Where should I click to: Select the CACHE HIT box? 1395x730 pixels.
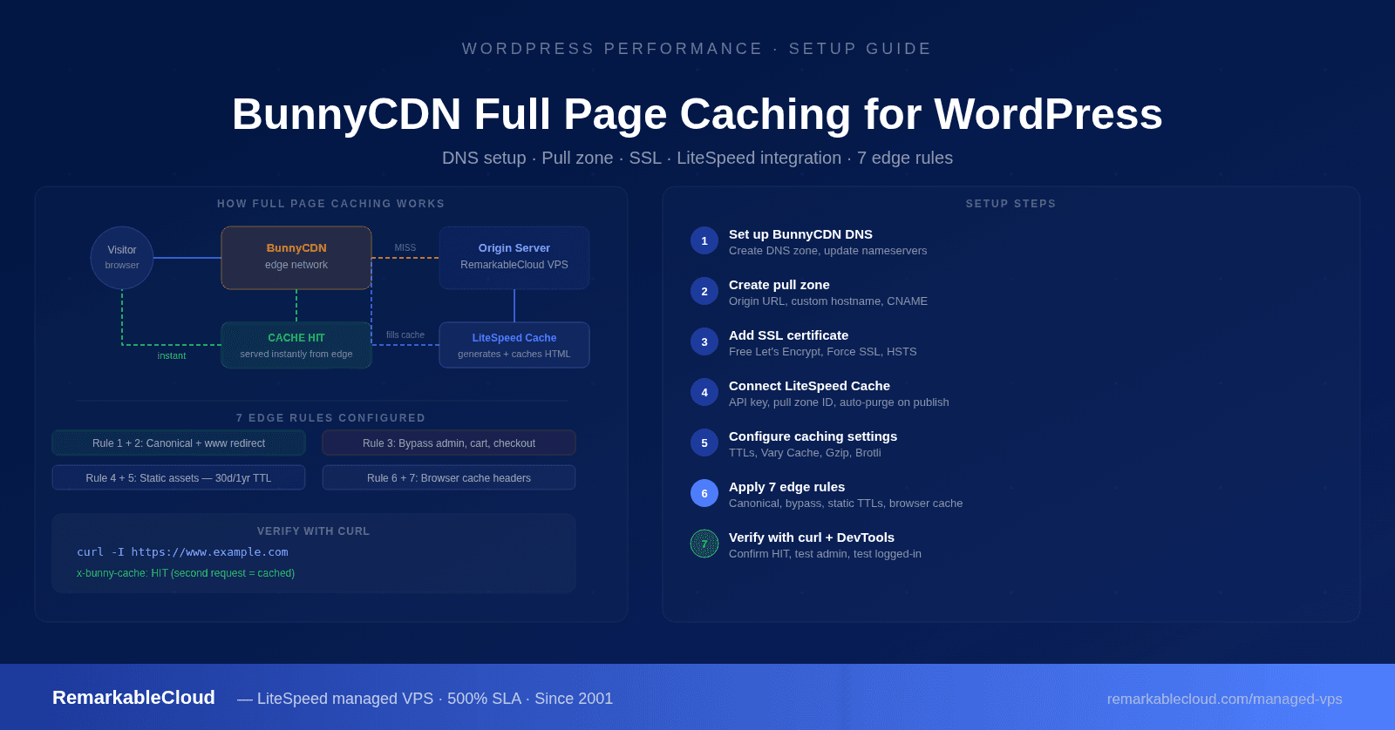click(x=296, y=345)
